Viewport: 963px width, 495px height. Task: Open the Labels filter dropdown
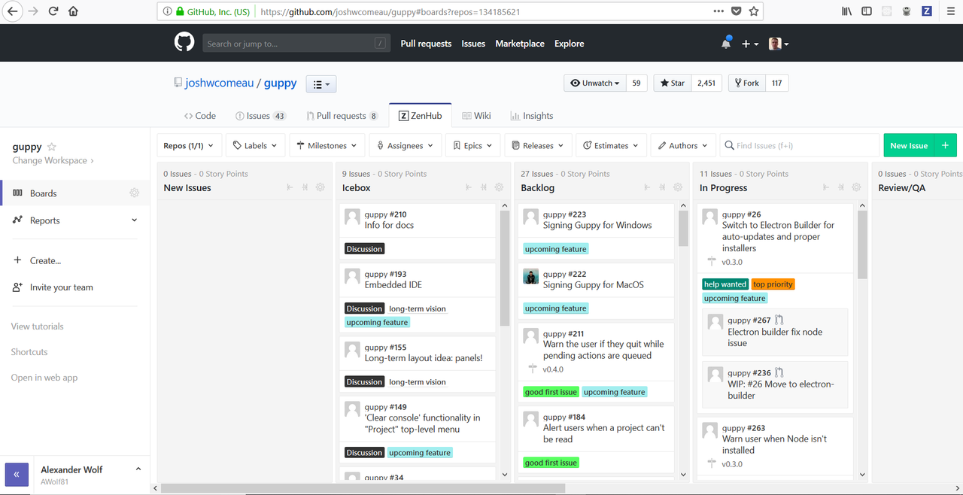[x=255, y=145]
